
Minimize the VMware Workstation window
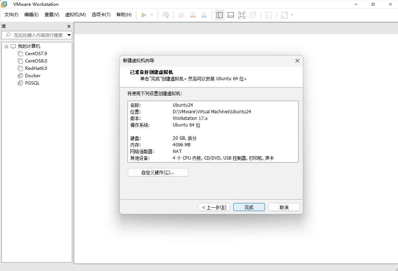coord(356,4)
